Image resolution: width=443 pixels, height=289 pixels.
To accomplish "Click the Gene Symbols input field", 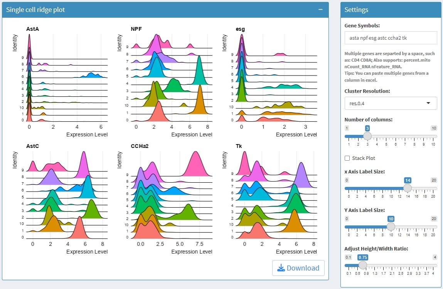I will point(390,38).
